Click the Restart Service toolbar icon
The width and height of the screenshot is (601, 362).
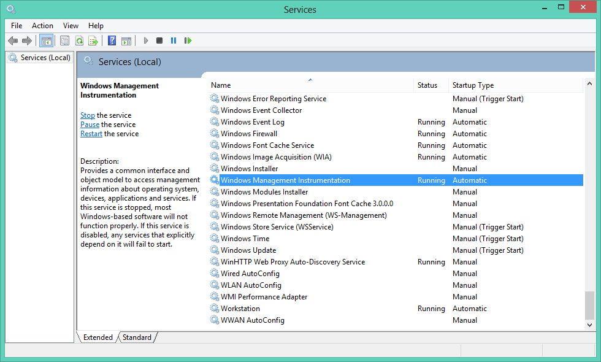pyautogui.click(x=188, y=40)
